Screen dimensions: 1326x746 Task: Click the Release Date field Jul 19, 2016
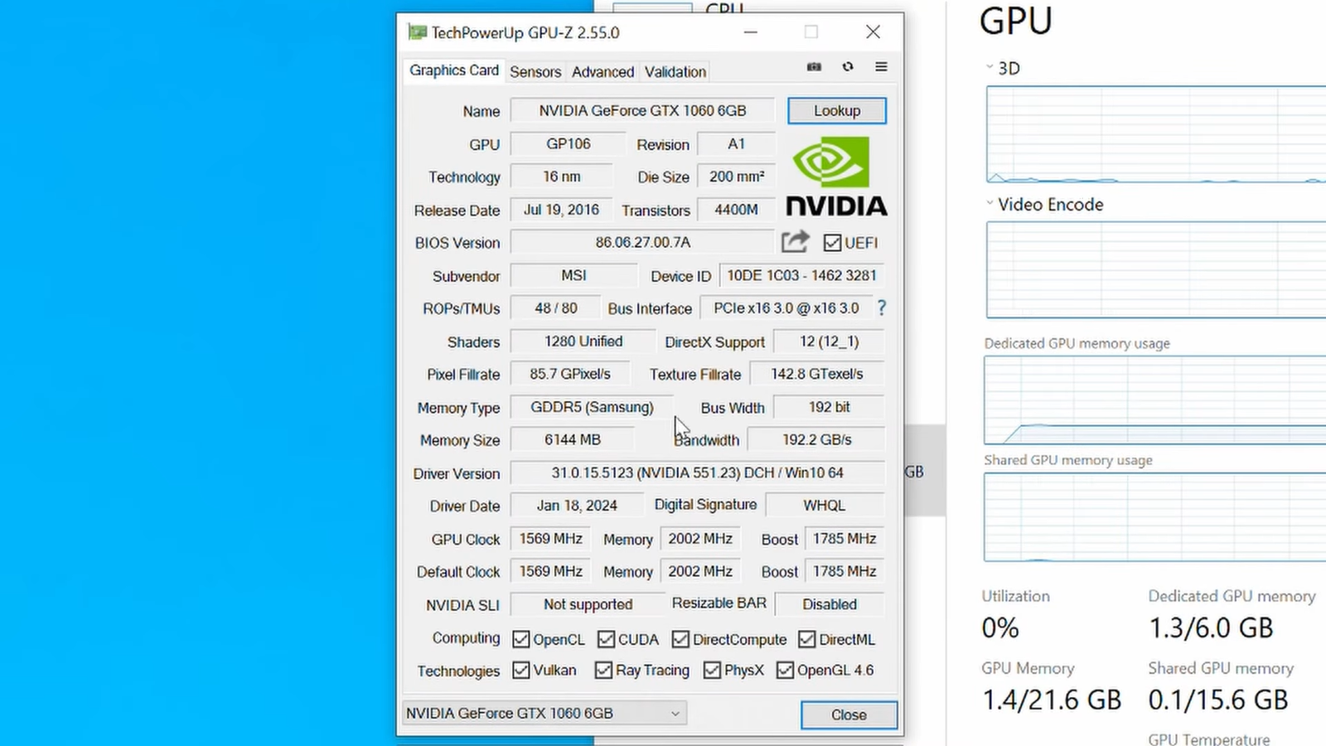coord(561,210)
